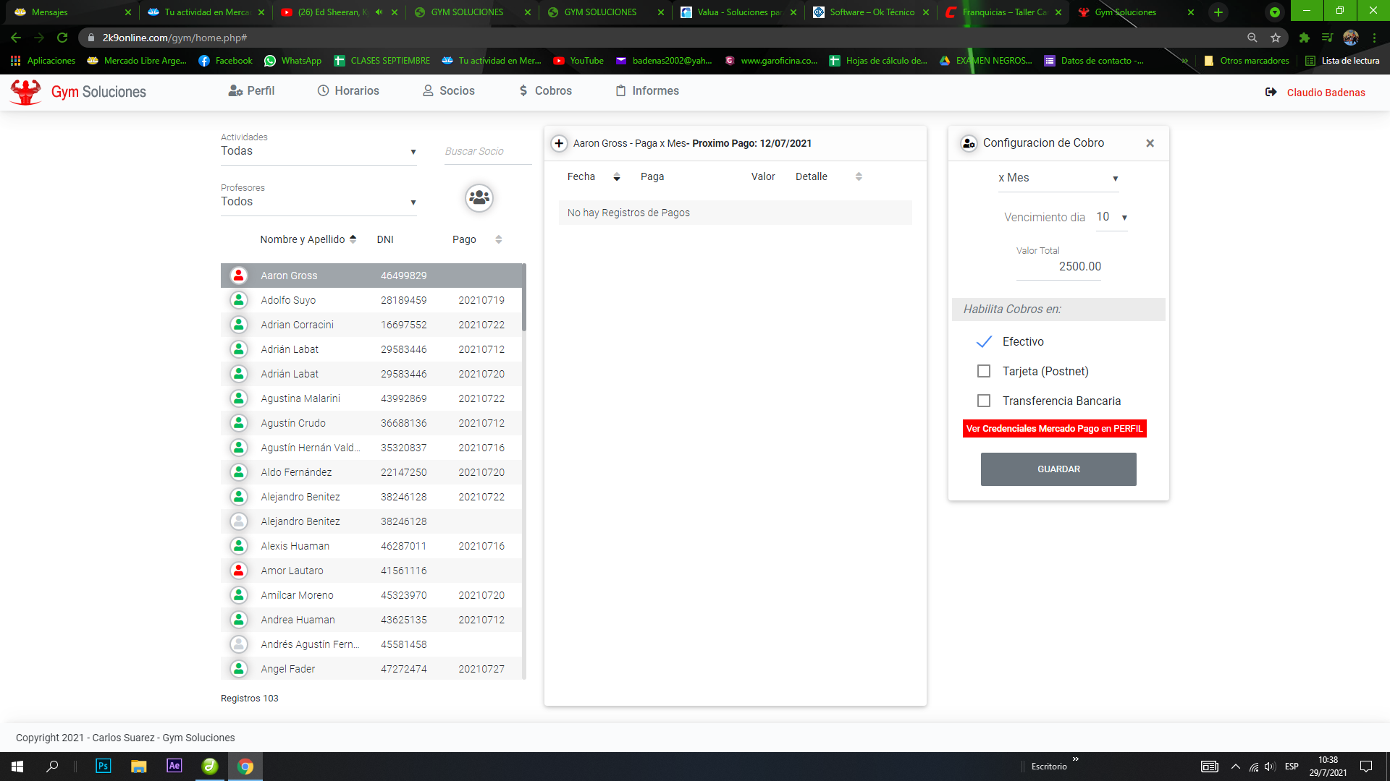Viewport: 1390px width, 781px height.
Task: Expand the Actividades Todas dropdown
Action: pyautogui.click(x=319, y=151)
